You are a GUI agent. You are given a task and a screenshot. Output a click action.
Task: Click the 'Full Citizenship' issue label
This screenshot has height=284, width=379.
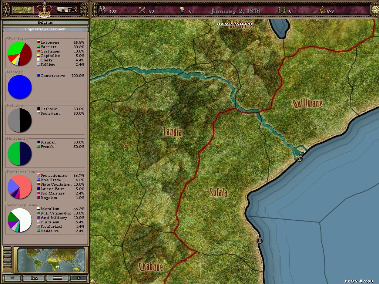(x=56, y=213)
